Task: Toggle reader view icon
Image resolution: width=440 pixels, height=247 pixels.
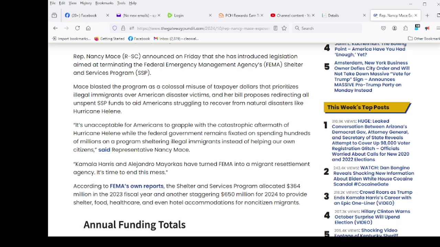Action: [x=275, y=28]
